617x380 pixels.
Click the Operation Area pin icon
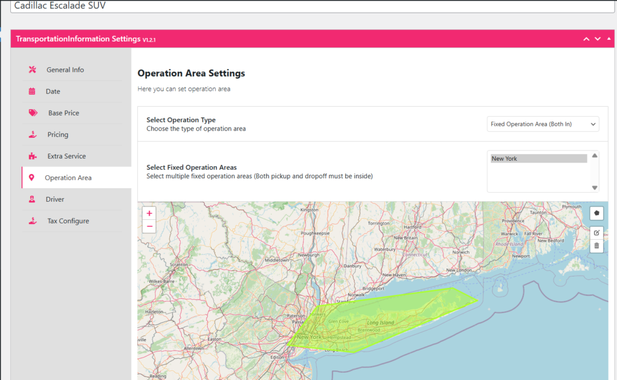coord(32,177)
